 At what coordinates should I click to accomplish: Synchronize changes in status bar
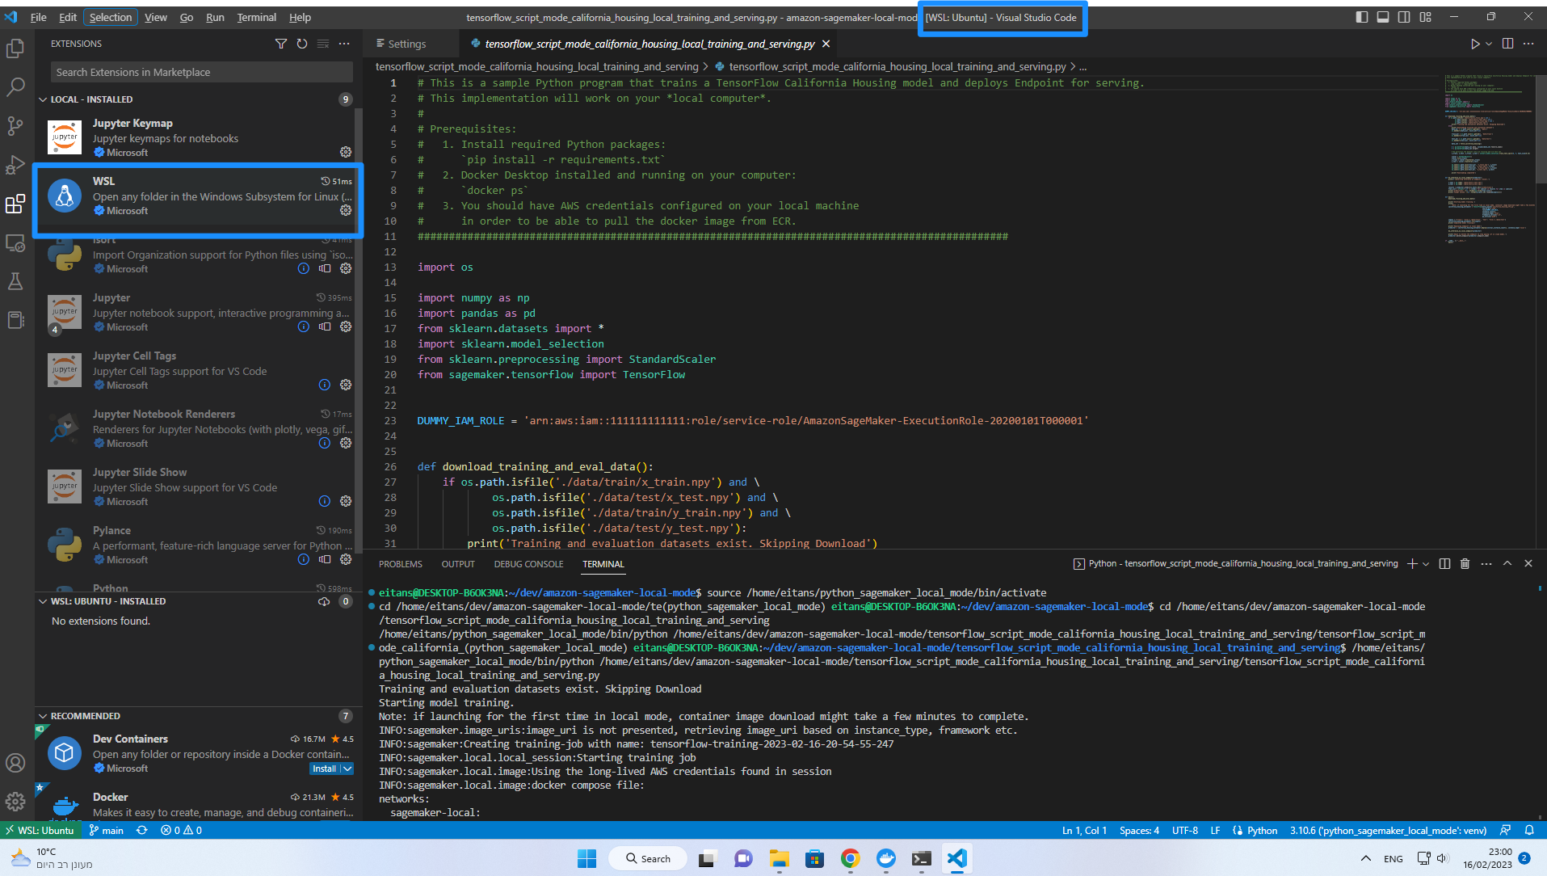142,830
